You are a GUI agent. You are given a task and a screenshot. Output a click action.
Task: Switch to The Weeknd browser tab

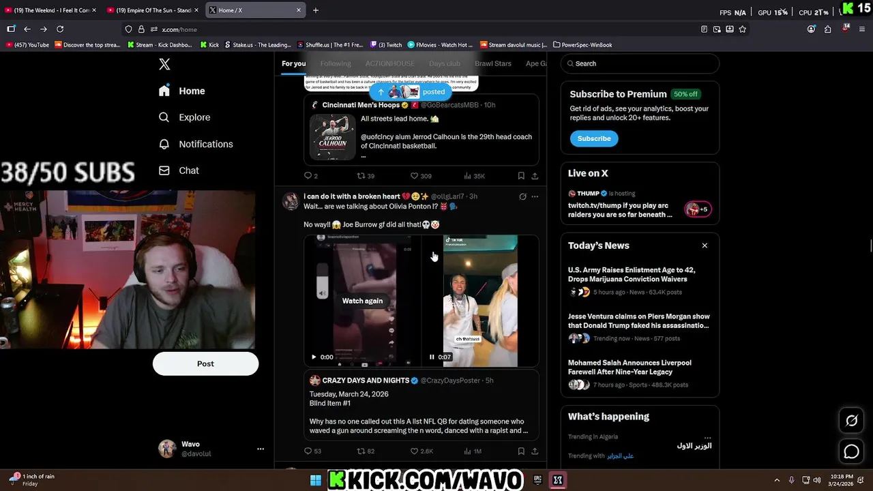[x=51, y=10]
